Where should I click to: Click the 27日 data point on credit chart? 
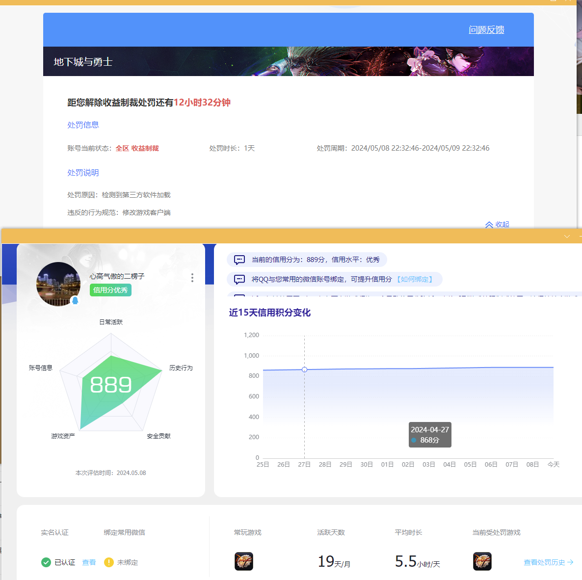pyautogui.click(x=304, y=369)
